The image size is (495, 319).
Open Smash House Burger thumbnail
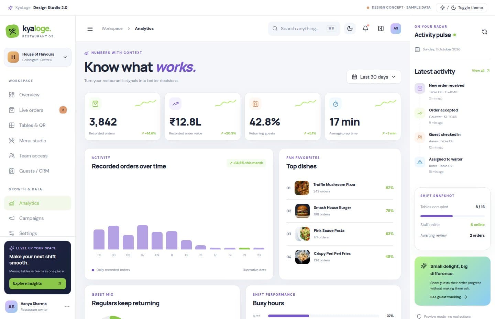pyautogui.click(x=302, y=211)
